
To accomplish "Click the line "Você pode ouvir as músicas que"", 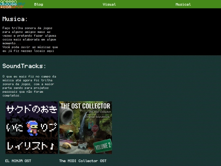I will click(x=30, y=47).
